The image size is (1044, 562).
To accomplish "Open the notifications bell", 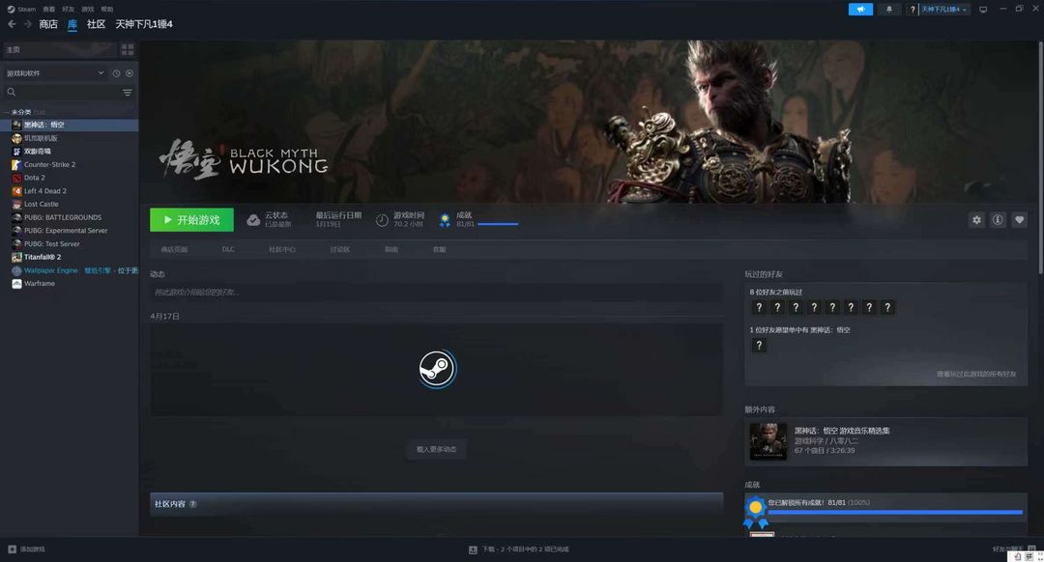I will [889, 9].
